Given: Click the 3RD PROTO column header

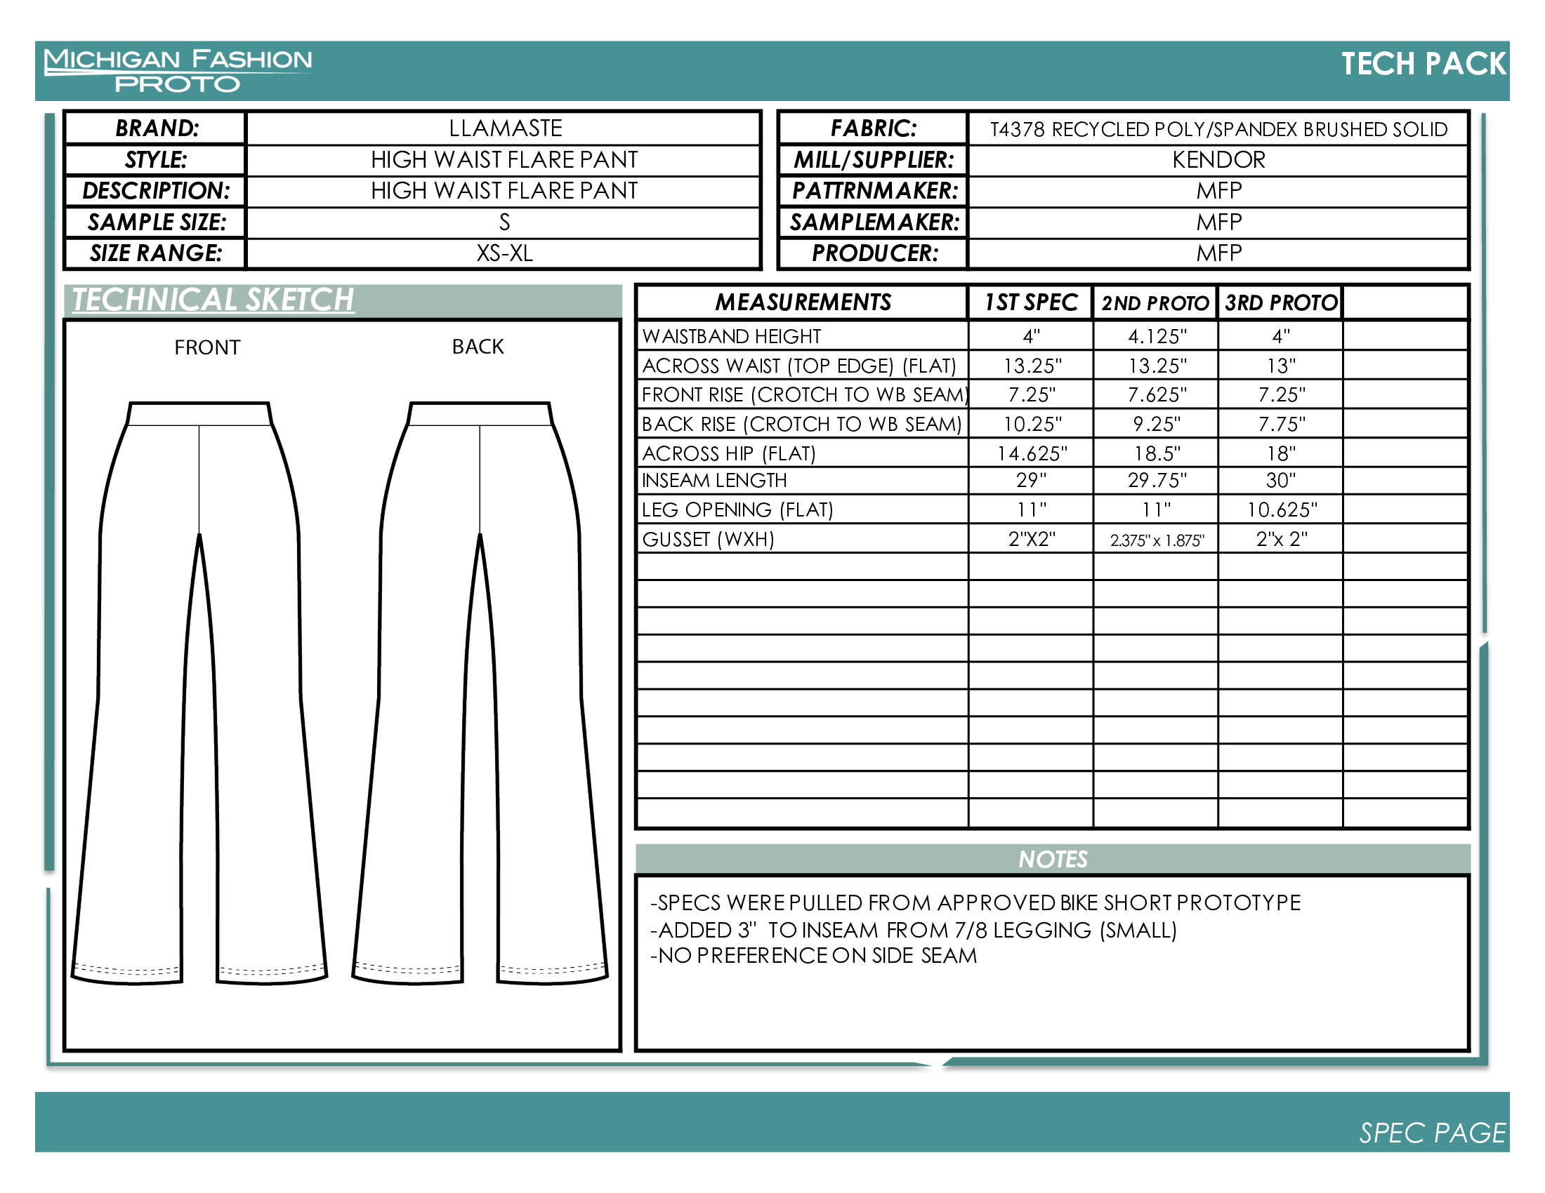Looking at the screenshot, I should 1280,303.
